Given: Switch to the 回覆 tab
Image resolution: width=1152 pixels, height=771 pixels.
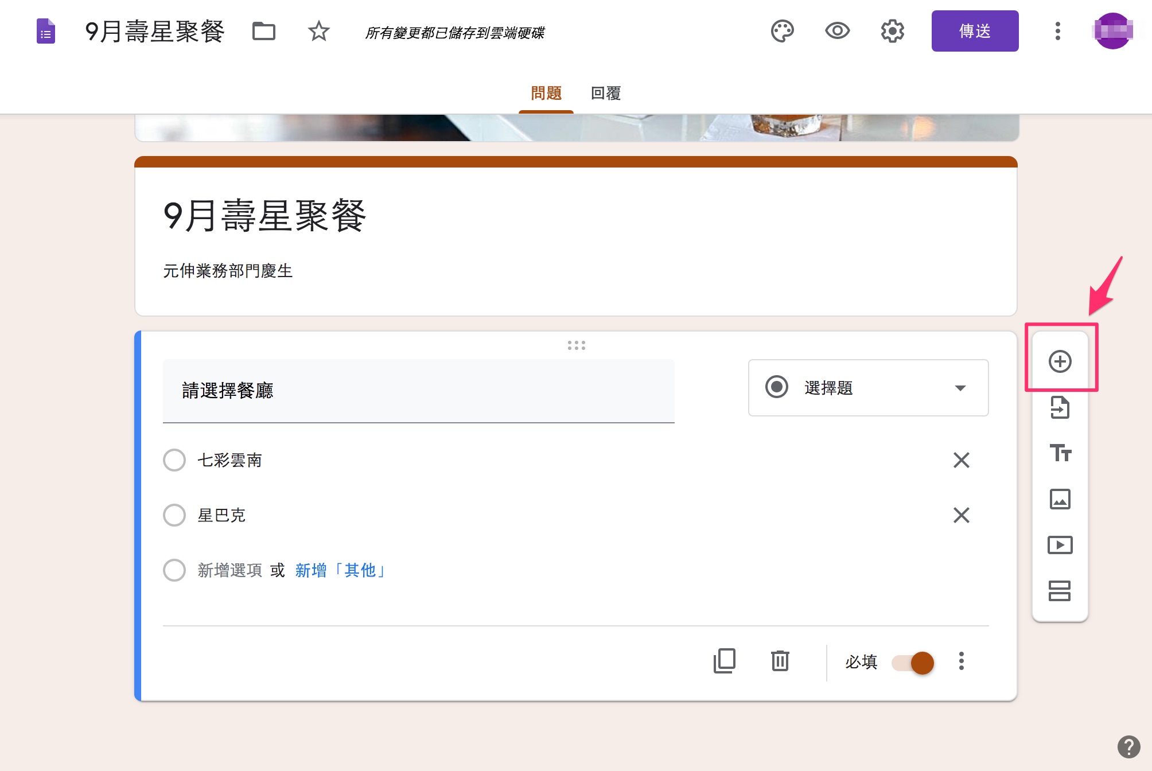Looking at the screenshot, I should [606, 93].
